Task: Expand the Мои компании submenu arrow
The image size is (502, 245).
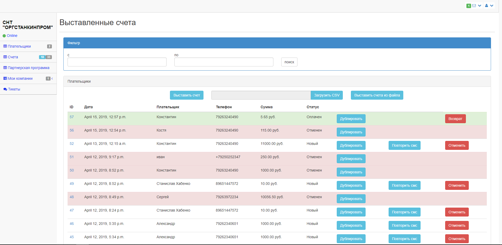Action: click(52, 78)
